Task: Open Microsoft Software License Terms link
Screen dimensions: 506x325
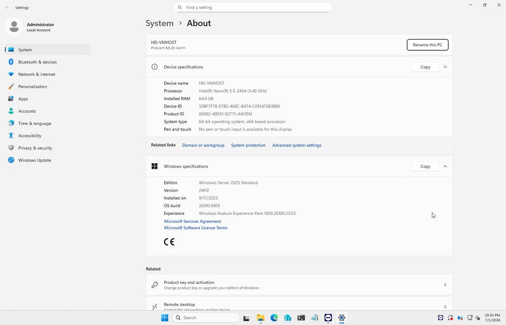Action: coord(196,228)
